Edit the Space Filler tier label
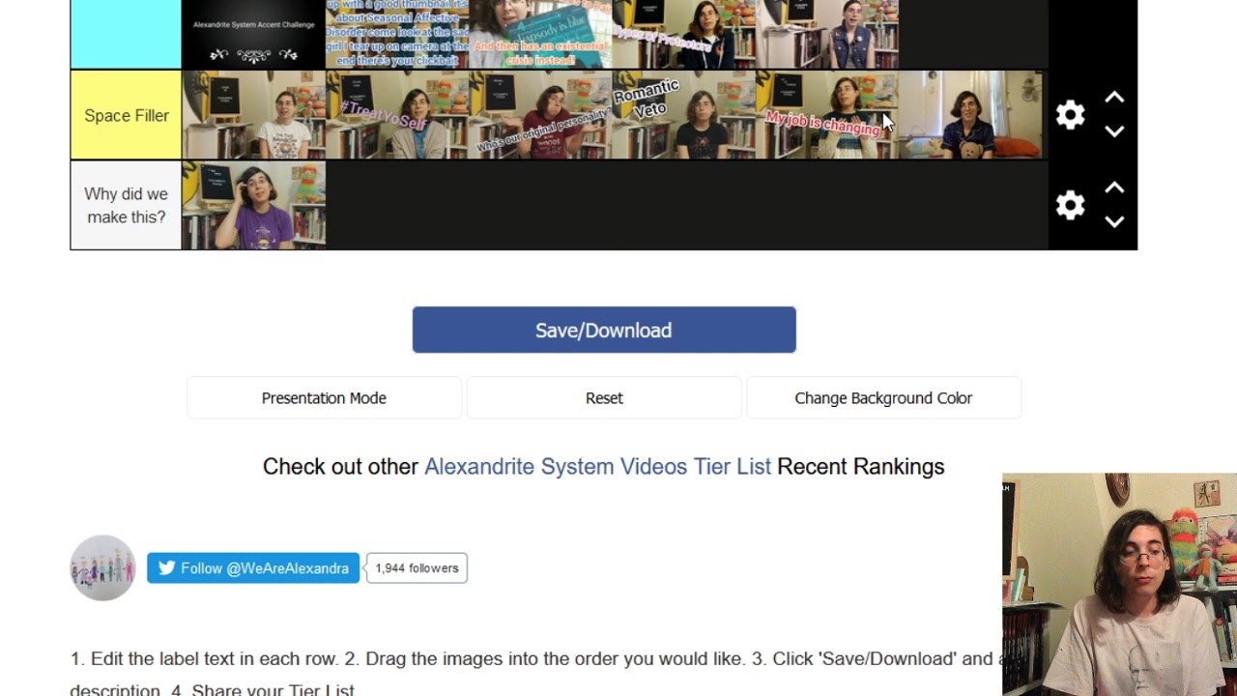The image size is (1237, 696). [126, 115]
